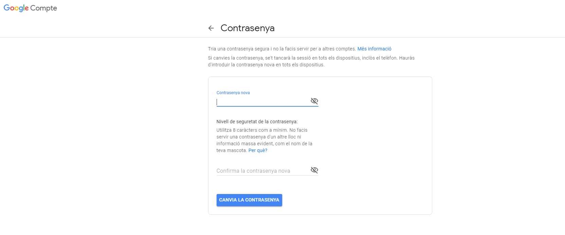Click the blue underline of the new password field

pos(267,106)
